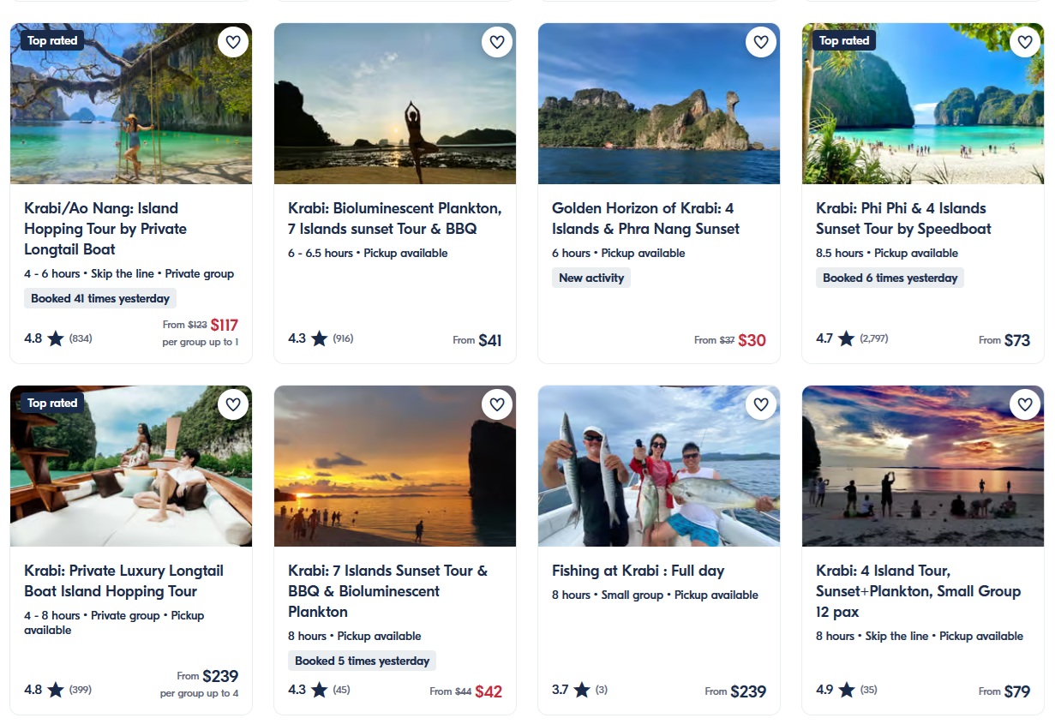The image size is (1055, 724).
Task: Click the fishing group photo thumbnail
Action: 659,466
